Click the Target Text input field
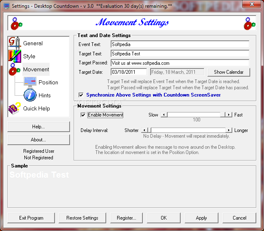264x231 pixels. [180, 54]
